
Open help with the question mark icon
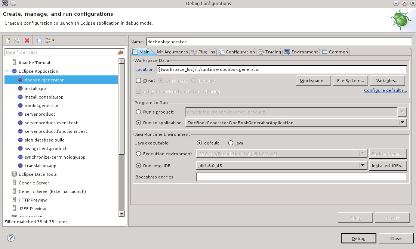pyautogui.click(x=11, y=238)
